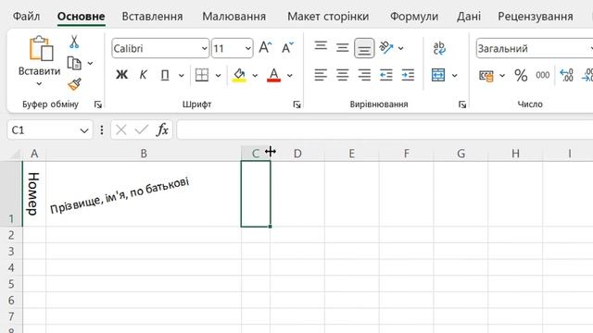Image resolution: width=593 pixels, height=333 pixels.
Task: Open Insert Function fx dialog
Action: 162,129
